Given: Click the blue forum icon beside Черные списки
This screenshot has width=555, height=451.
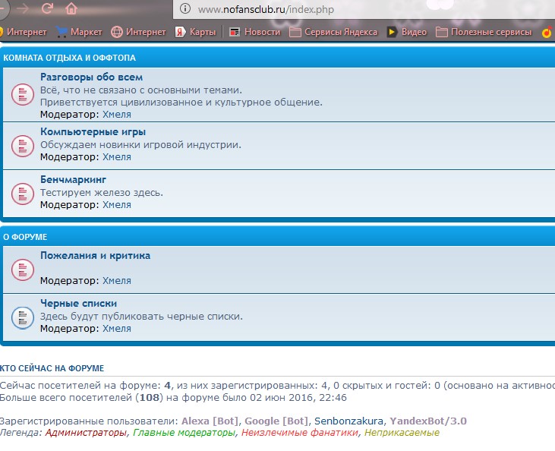Looking at the screenshot, I should [x=20, y=317].
